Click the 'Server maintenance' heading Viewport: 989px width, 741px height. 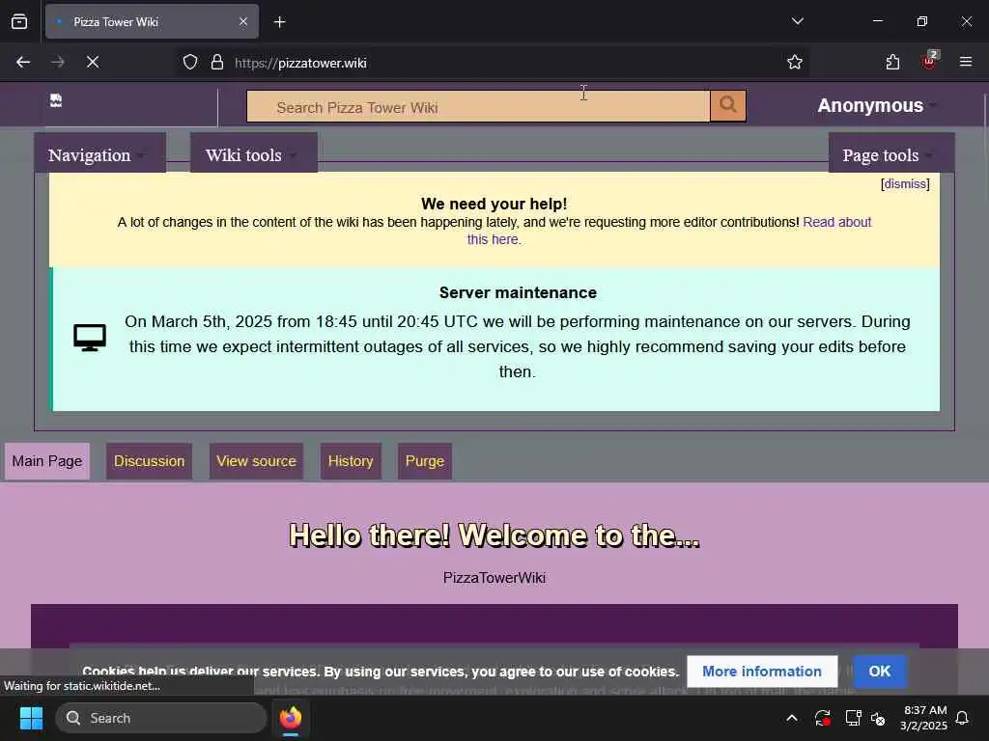click(x=518, y=292)
